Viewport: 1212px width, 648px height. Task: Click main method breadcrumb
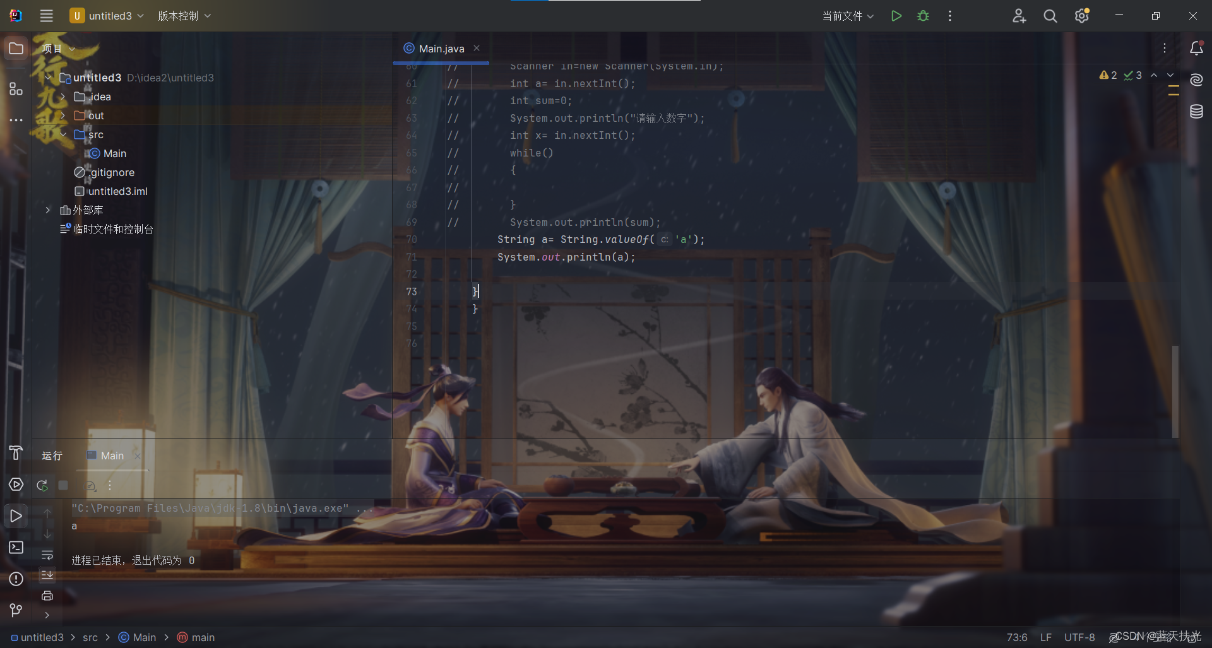pyautogui.click(x=196, y=637)
